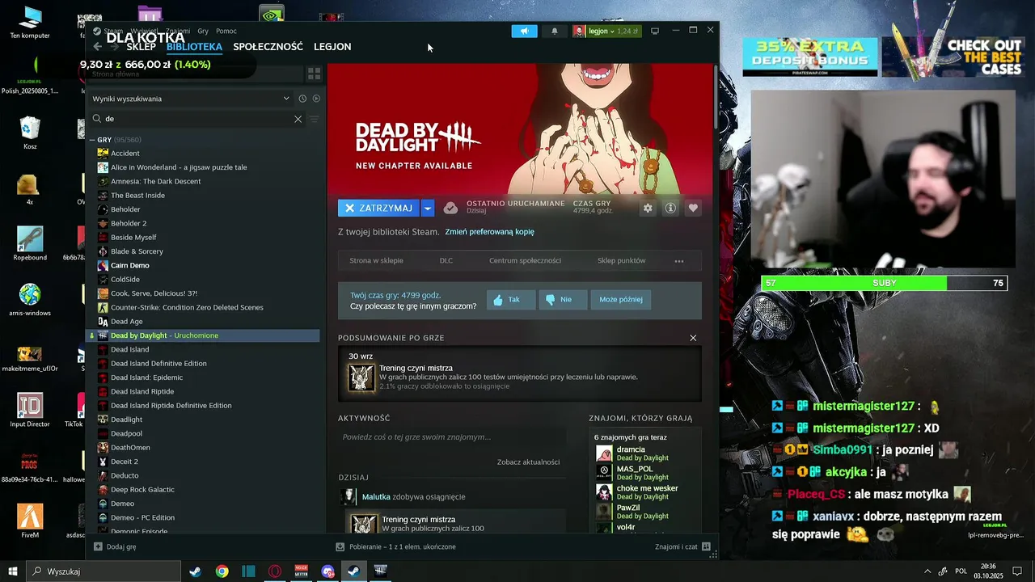Open the Windows action center notification icon
Image resolution: width=1035 pixels, height=582 pixels.
coord(1017,571)
